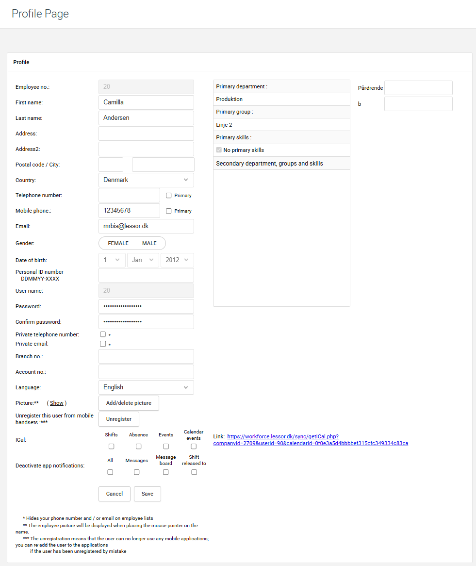Focus the First name field
The height and width of the screenshot is (566, 476).
[x=146, y=102]
